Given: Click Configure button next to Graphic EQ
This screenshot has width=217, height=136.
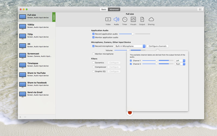Looking at the screenshot, I should click(x=114, y=71).
